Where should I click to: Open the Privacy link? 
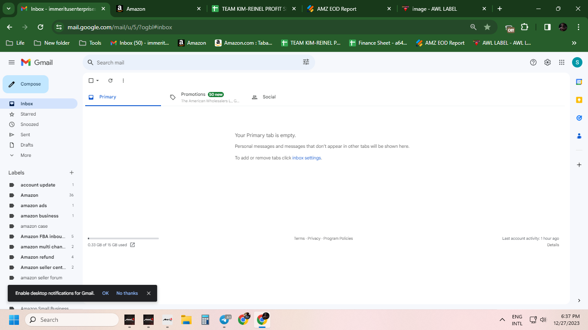314,238
